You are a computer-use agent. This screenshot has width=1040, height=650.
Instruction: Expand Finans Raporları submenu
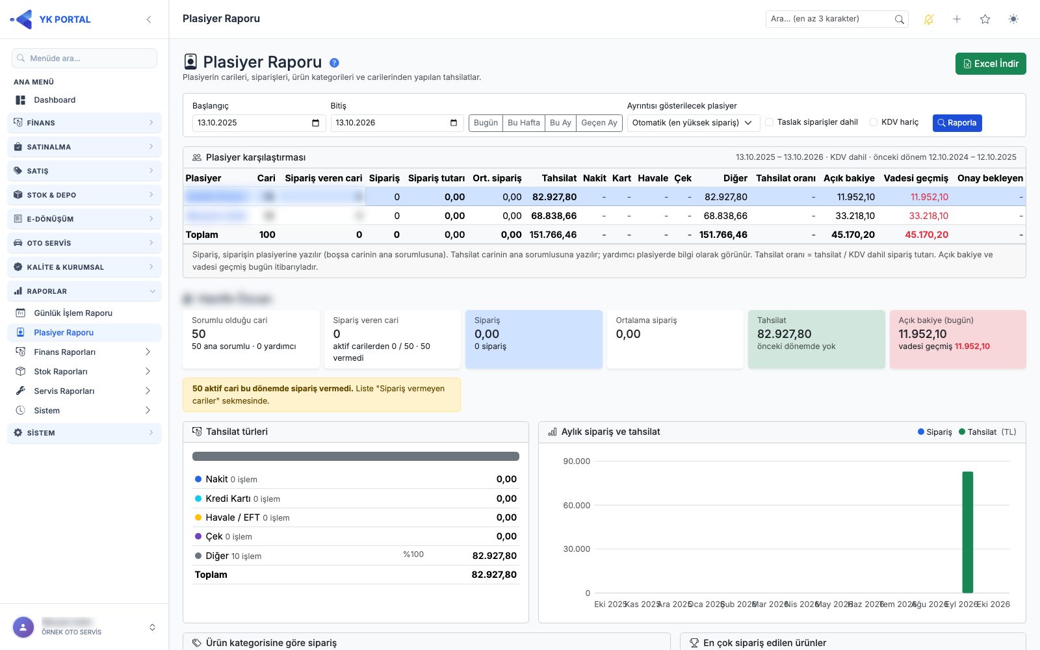84,352
